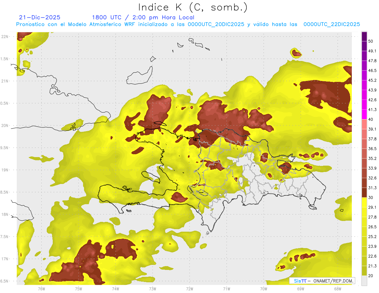Click the "45.2" color scale value
Viewport: 379px width, 293px height.
click(372, 80)
